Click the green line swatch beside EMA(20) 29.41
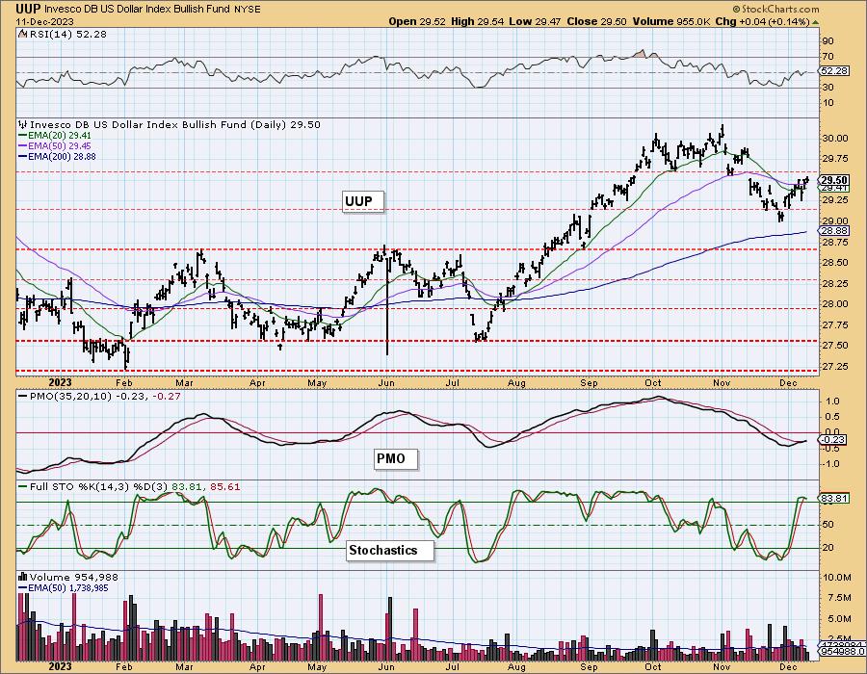Image resolution: width=867 pixels, height=674 pixels. [x=23, y=136]
